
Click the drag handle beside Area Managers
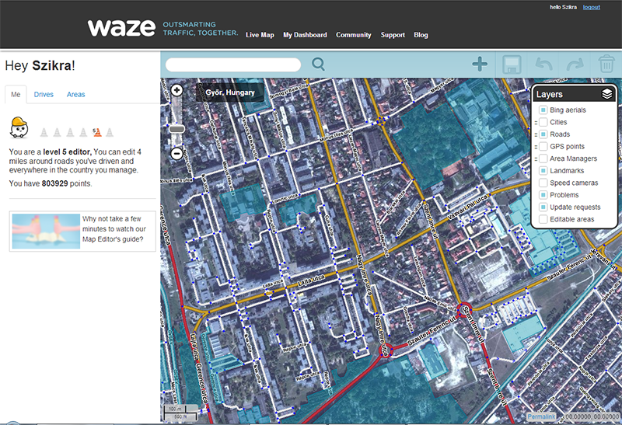[536, 159]
